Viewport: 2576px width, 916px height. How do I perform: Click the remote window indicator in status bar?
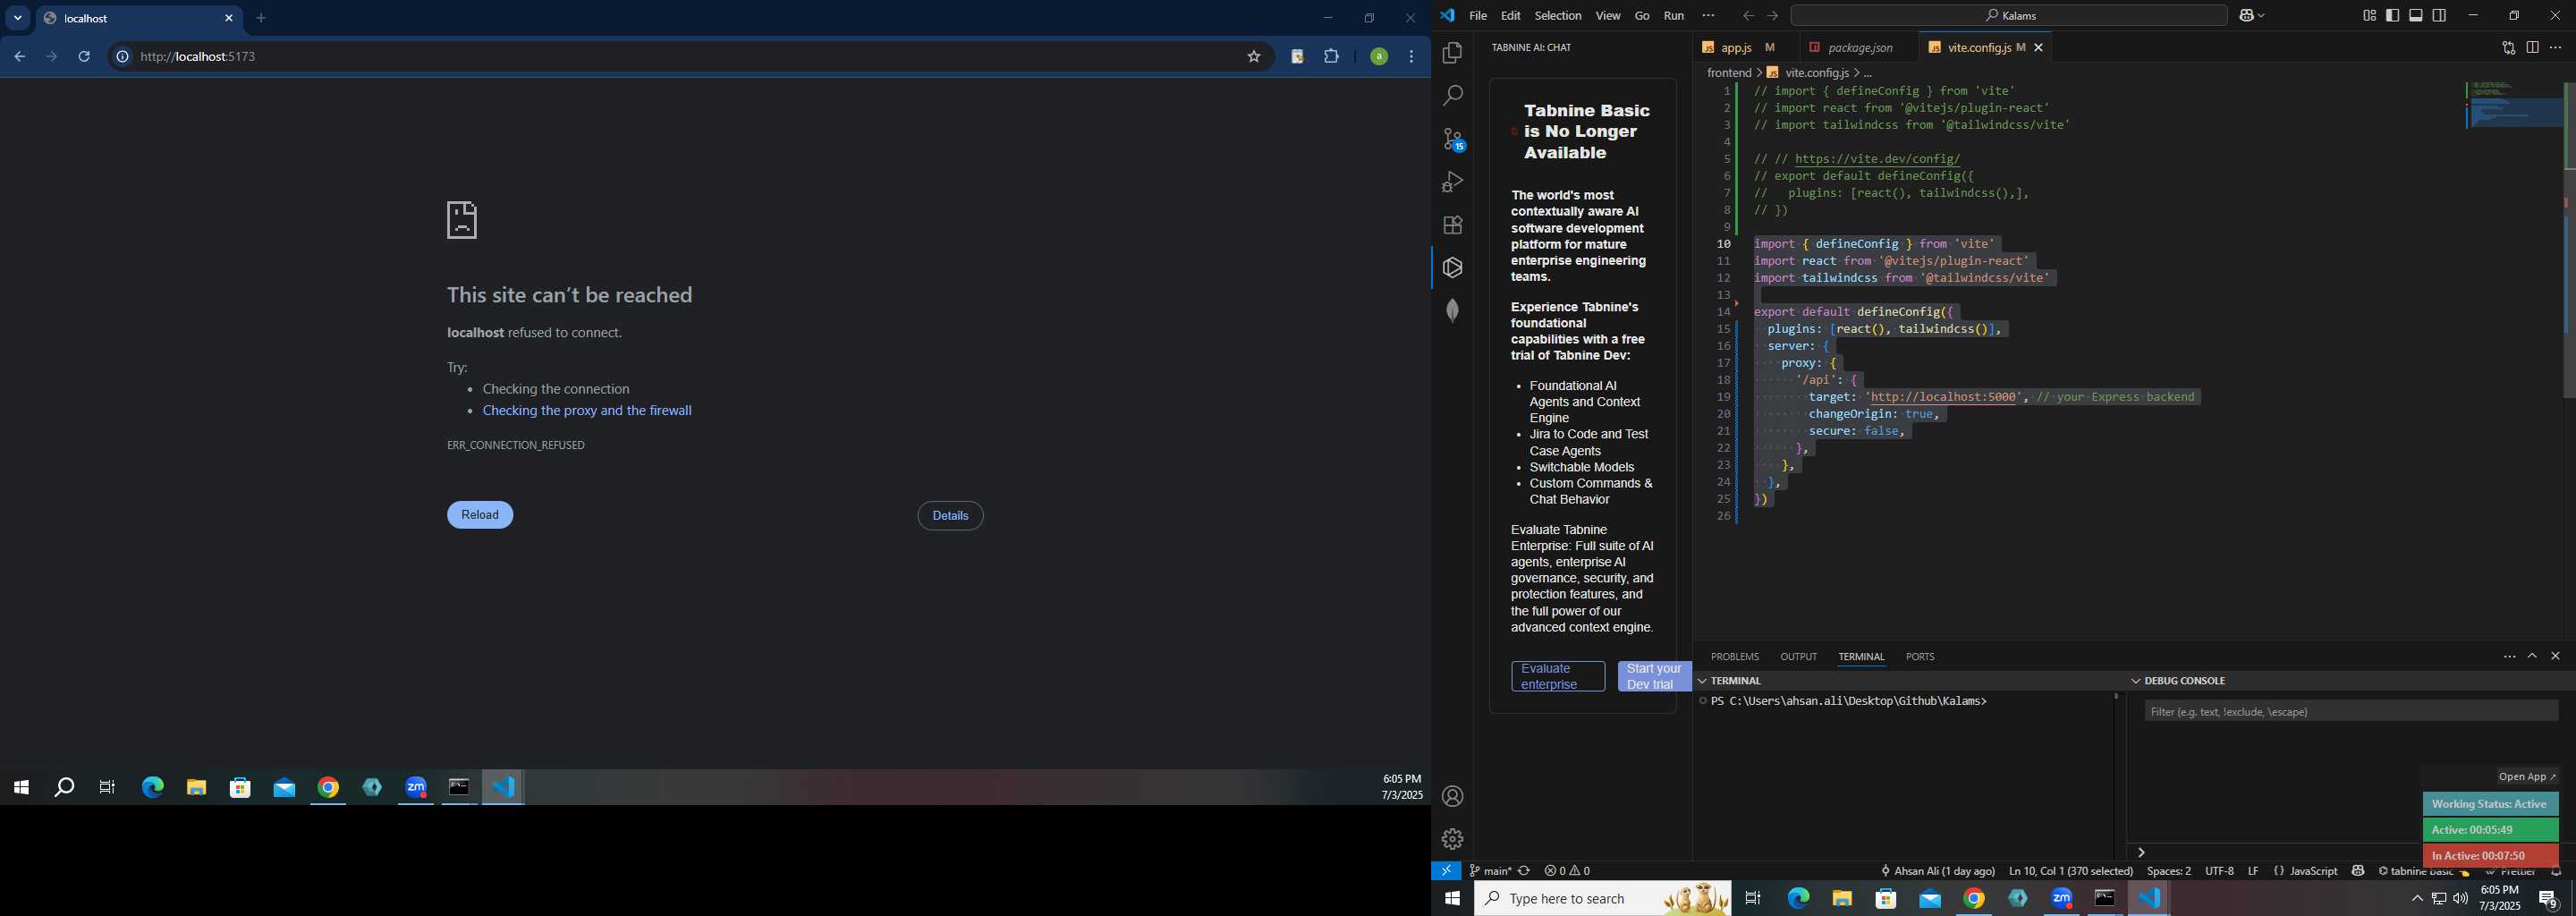click(1446, 871)
